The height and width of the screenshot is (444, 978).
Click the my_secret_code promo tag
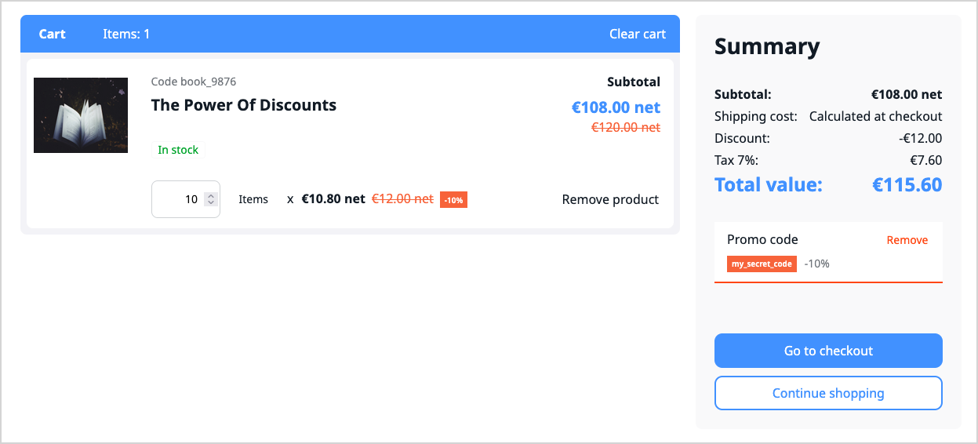(762, 264)
